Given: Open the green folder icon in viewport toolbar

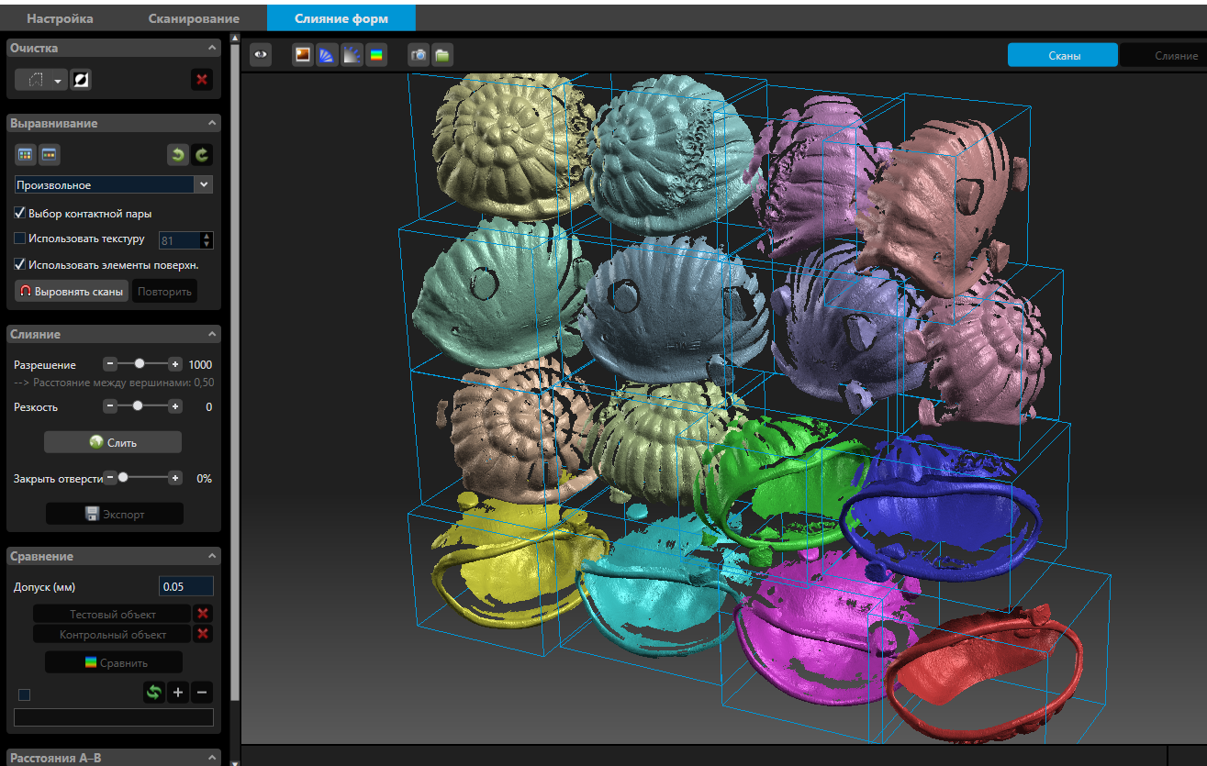Looking at the screenshot, I should tap(442, 55).
